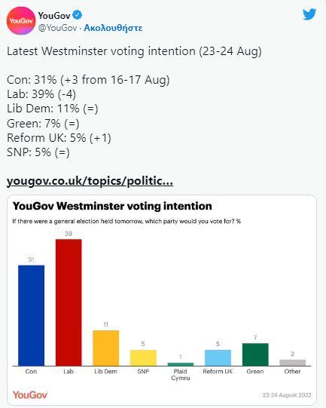Select the red Lab bar

tap(69, 302)
